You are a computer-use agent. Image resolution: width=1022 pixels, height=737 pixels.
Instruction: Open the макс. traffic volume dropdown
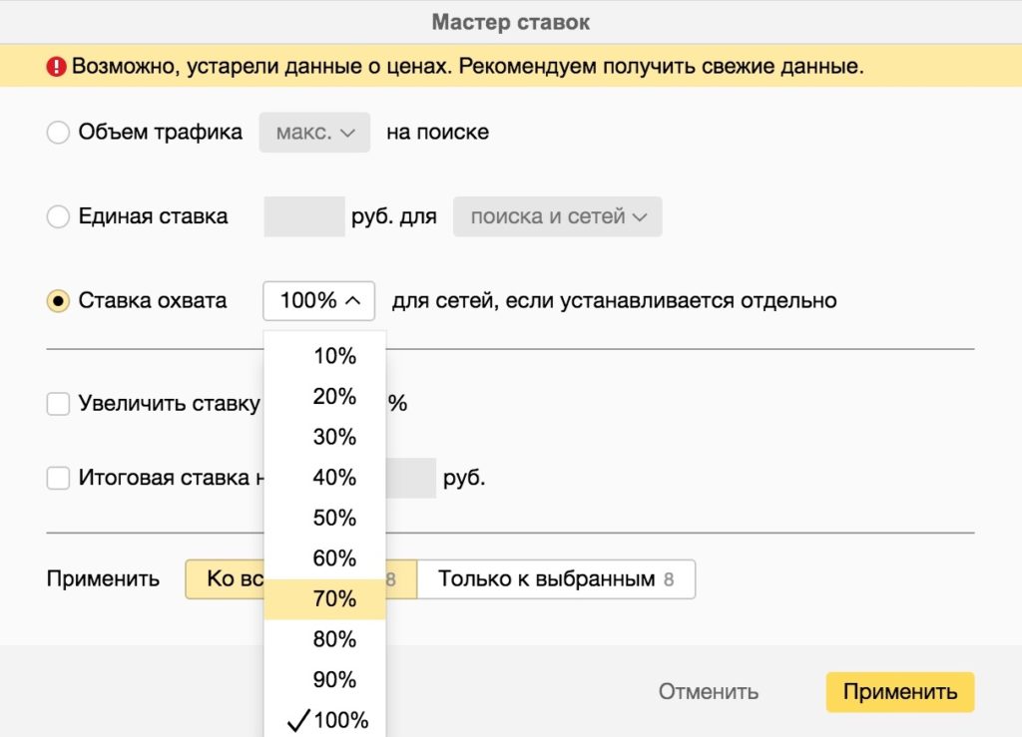314,133
